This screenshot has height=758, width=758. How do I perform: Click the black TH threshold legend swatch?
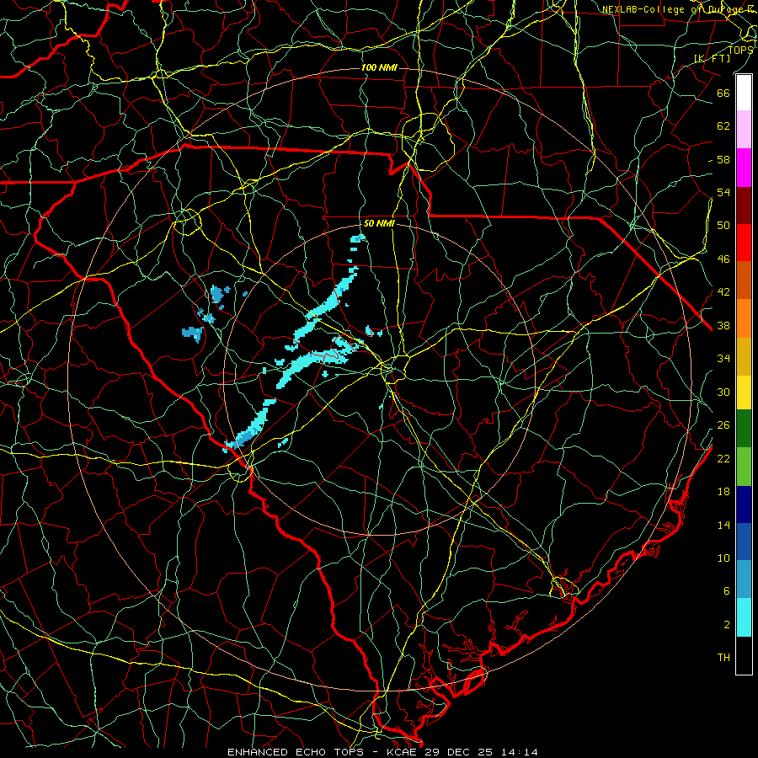coord(744,655)
